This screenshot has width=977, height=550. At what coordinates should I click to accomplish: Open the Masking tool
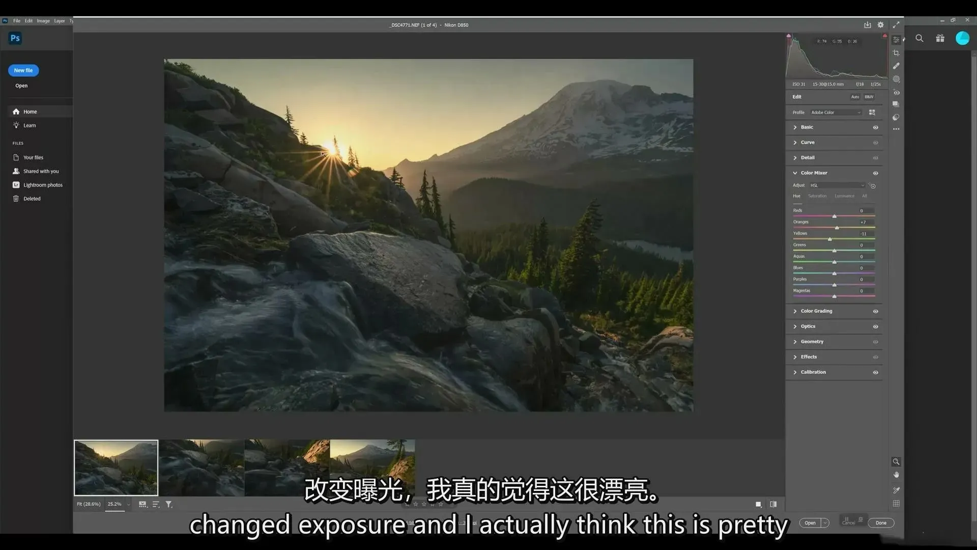point(896,79)
